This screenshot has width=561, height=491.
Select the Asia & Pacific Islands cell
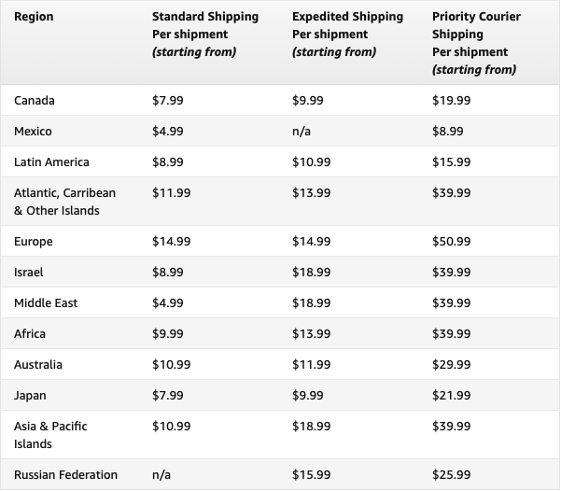pyautogui.click(x=49, y=435)
